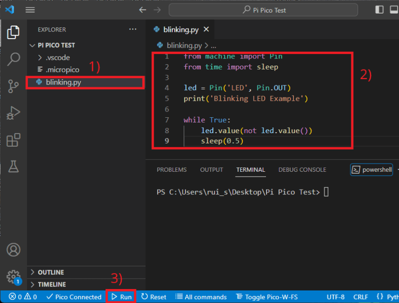Open the Run and Debug view
Image resolution: width=399 pixels, height=303 pixels.
click(13, 112)
